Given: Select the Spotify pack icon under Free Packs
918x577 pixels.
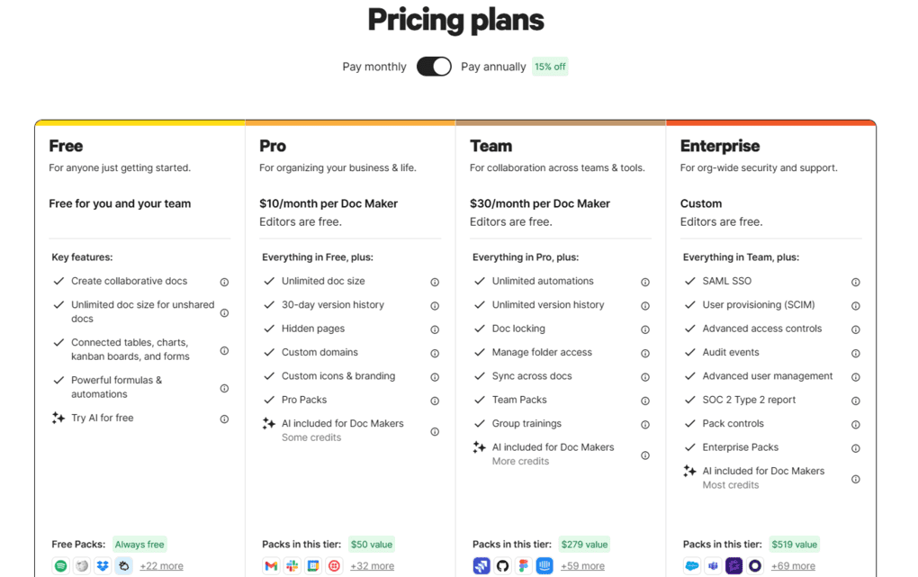Looking at the screenshot, I should 60,565.
